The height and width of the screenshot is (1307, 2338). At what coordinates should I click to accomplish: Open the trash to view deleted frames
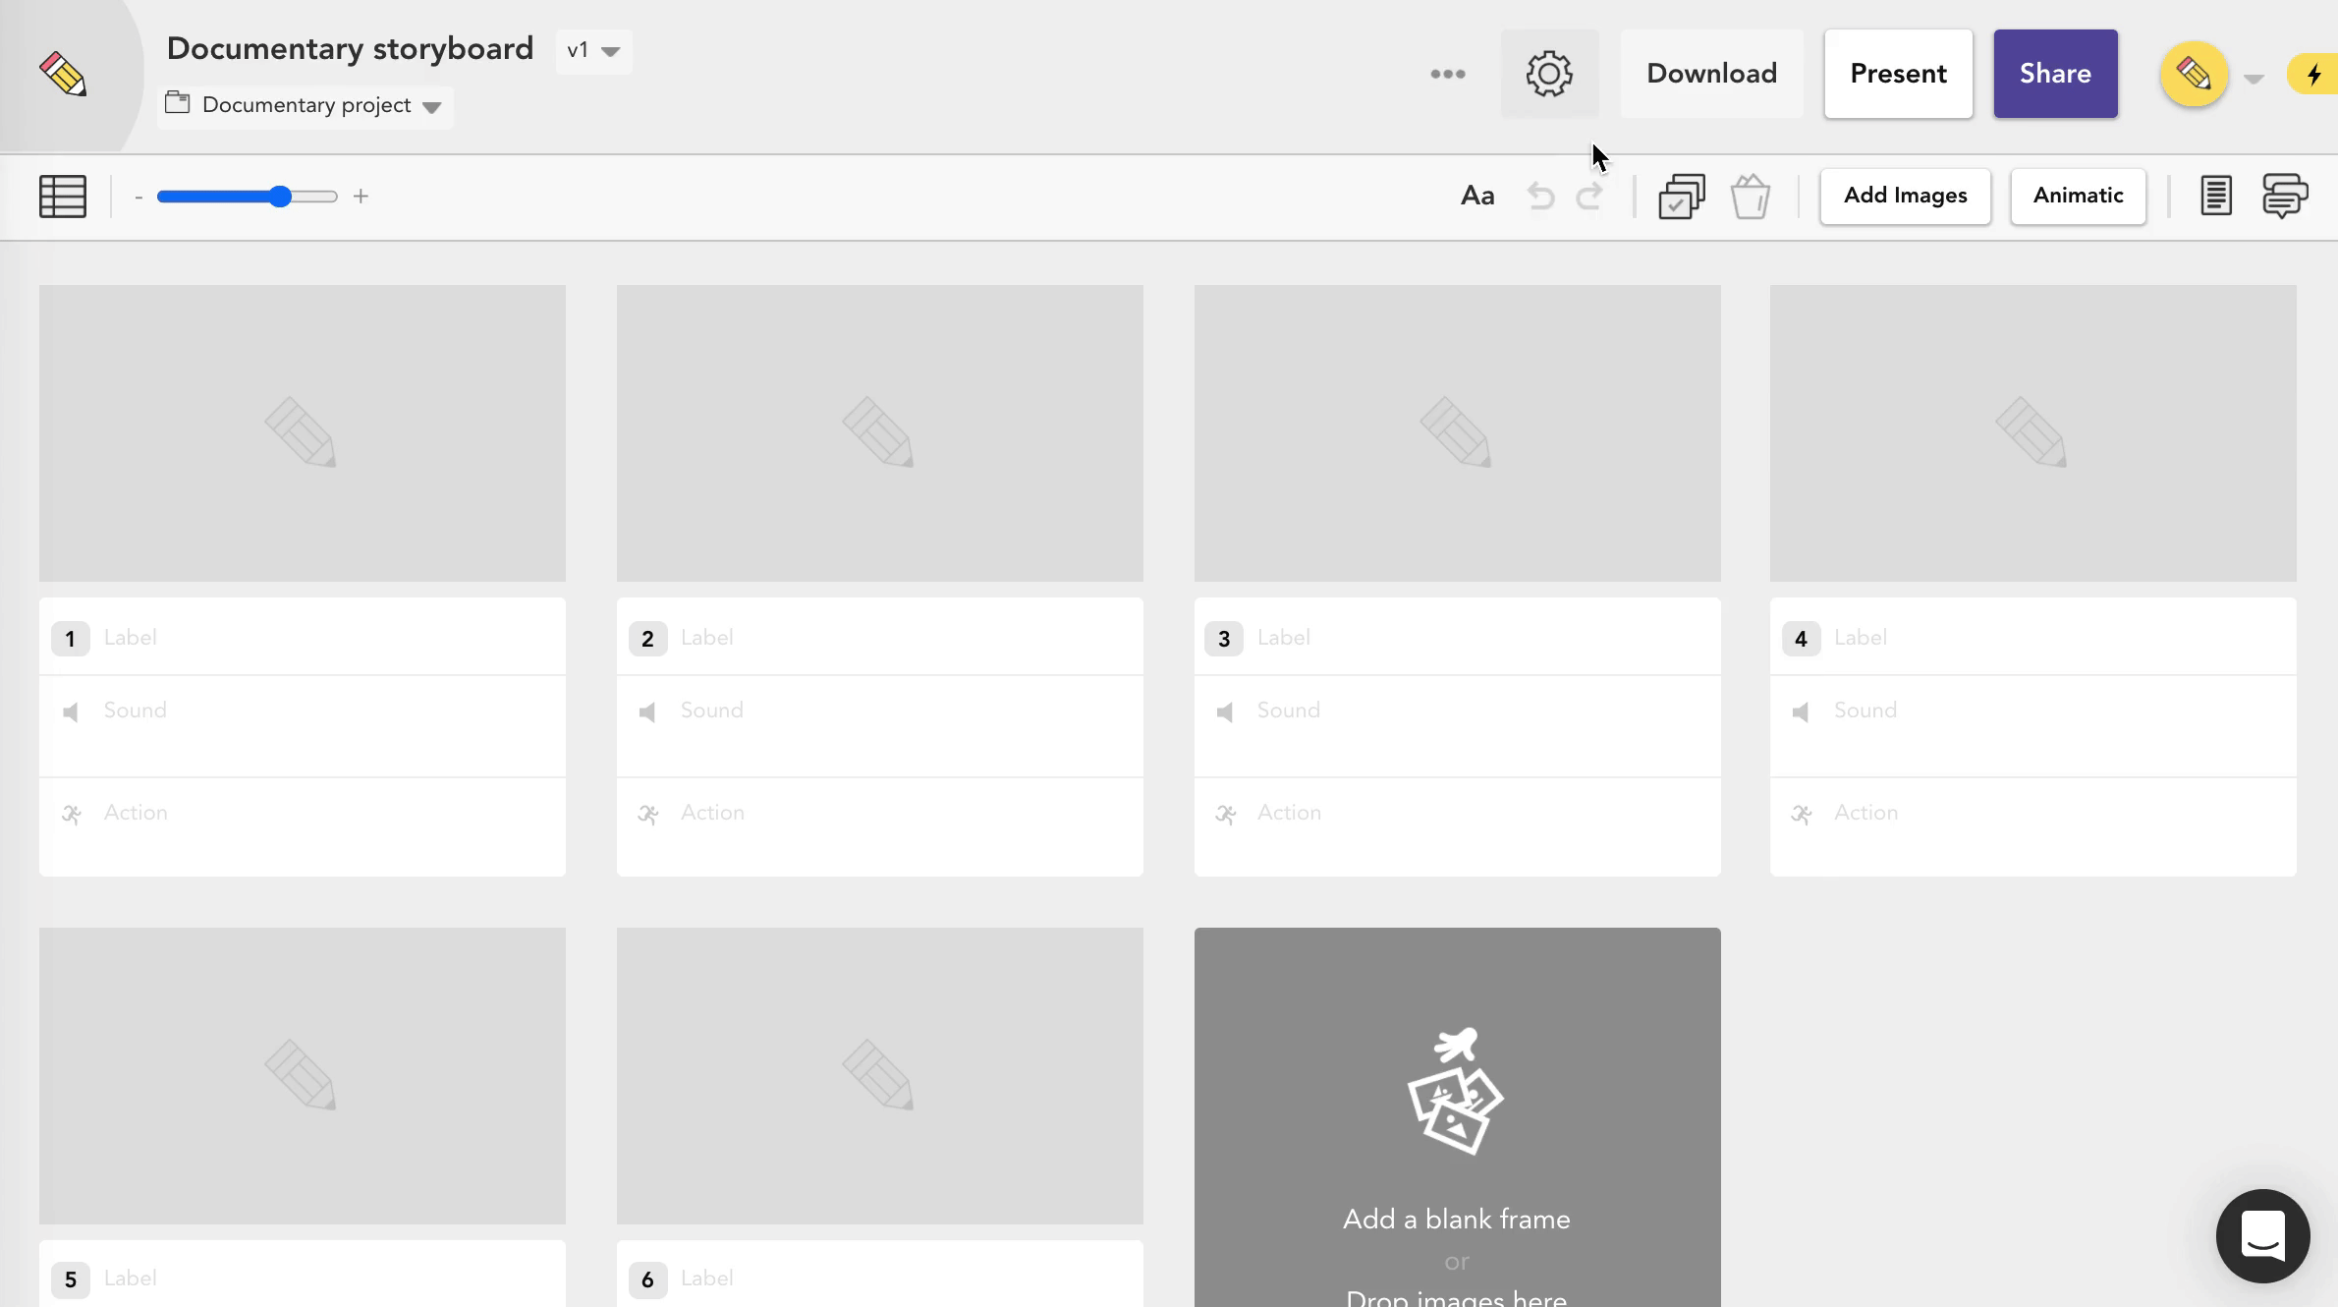(1752, 196)
